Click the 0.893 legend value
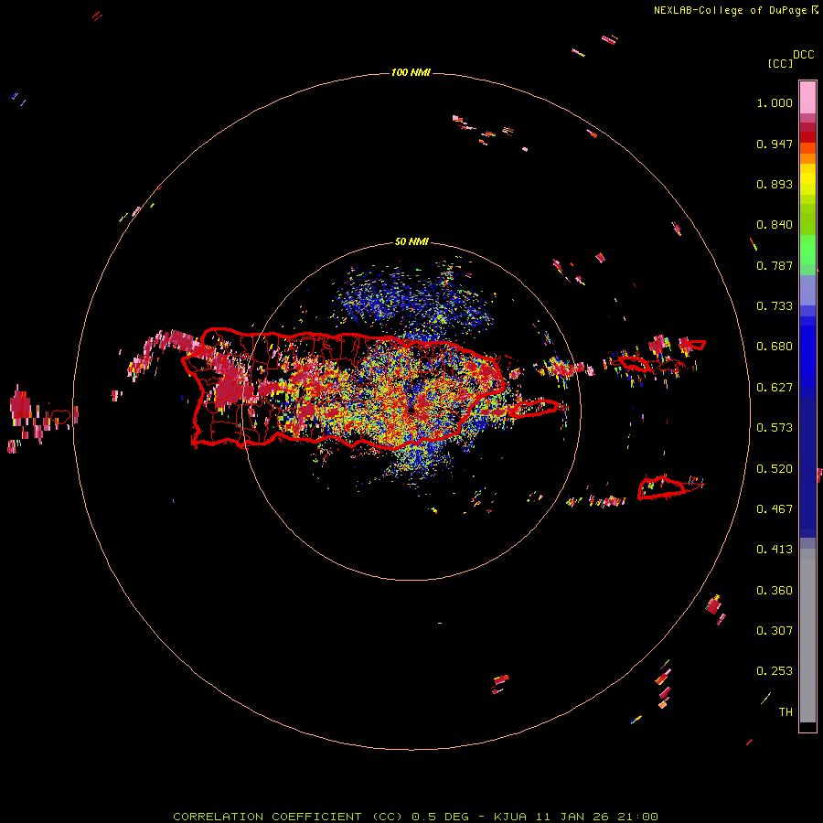 [x=775, y=184]
